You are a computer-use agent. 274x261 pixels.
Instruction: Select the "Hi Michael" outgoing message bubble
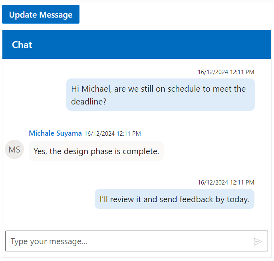[x=160, y=95]
